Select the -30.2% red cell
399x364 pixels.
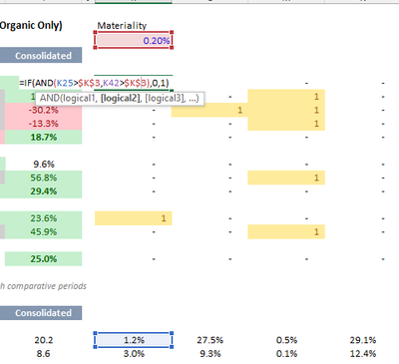(x=44, y=110)
